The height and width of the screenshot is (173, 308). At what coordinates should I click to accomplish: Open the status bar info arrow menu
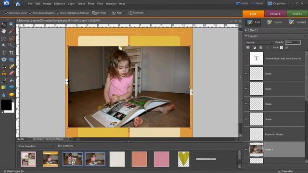70,139
